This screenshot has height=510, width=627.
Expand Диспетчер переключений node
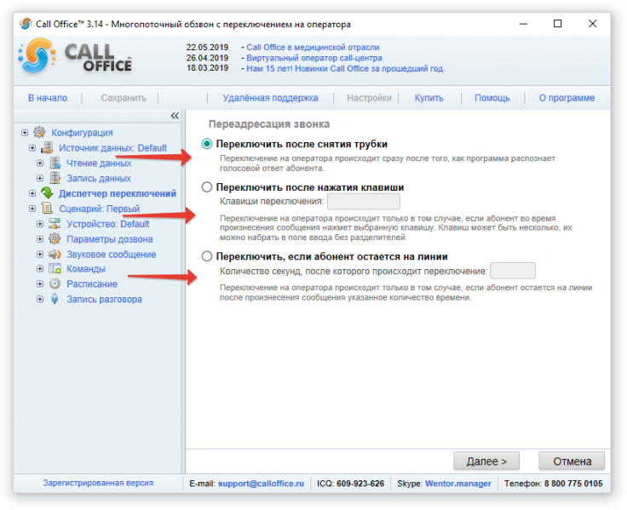(32, 193)
